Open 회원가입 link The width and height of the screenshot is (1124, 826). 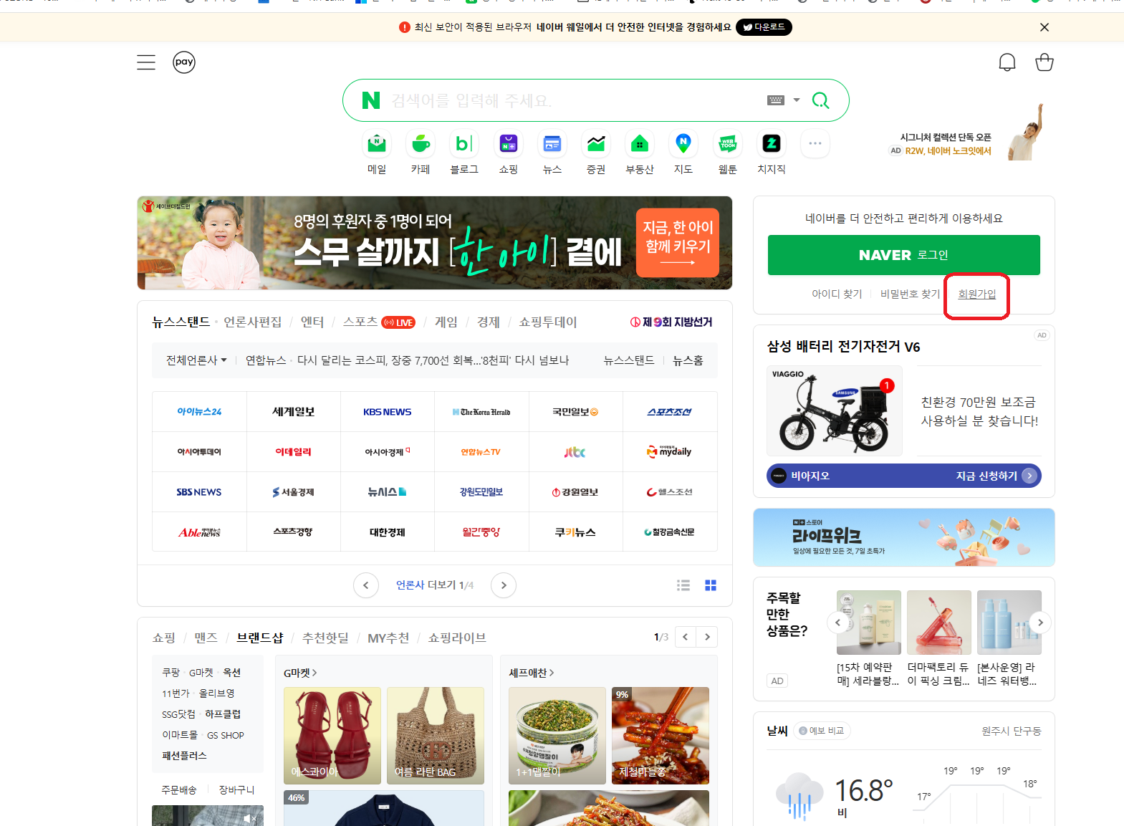click(x=977, y=294)
